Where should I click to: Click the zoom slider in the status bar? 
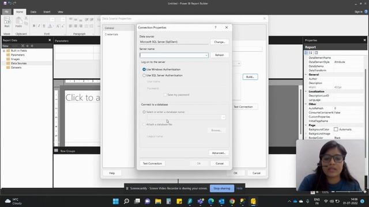click(349, 191)
